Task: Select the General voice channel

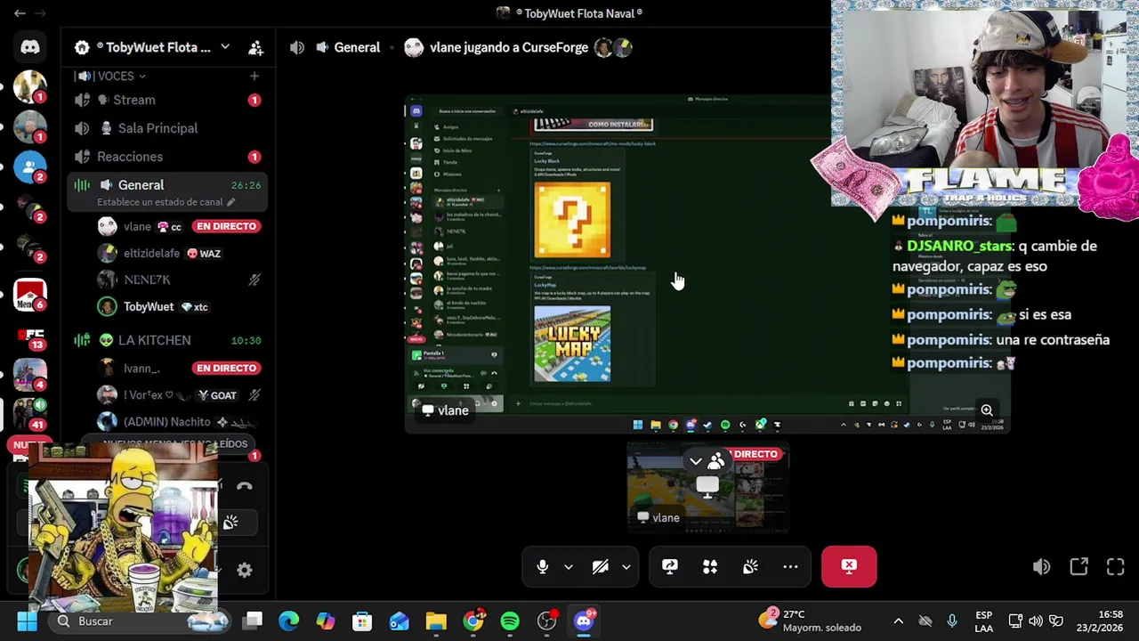Action: 167,185
